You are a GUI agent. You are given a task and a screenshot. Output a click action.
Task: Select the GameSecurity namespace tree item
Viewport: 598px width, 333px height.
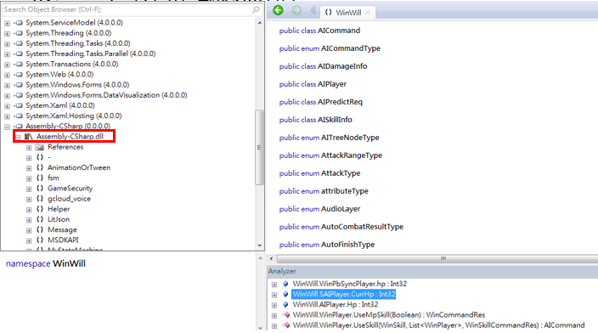(71, 189)
